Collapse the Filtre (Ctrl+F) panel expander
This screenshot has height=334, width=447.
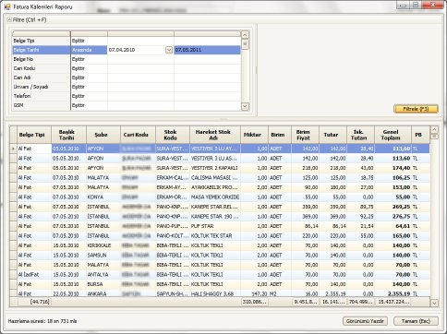click(x=9, y=19)
